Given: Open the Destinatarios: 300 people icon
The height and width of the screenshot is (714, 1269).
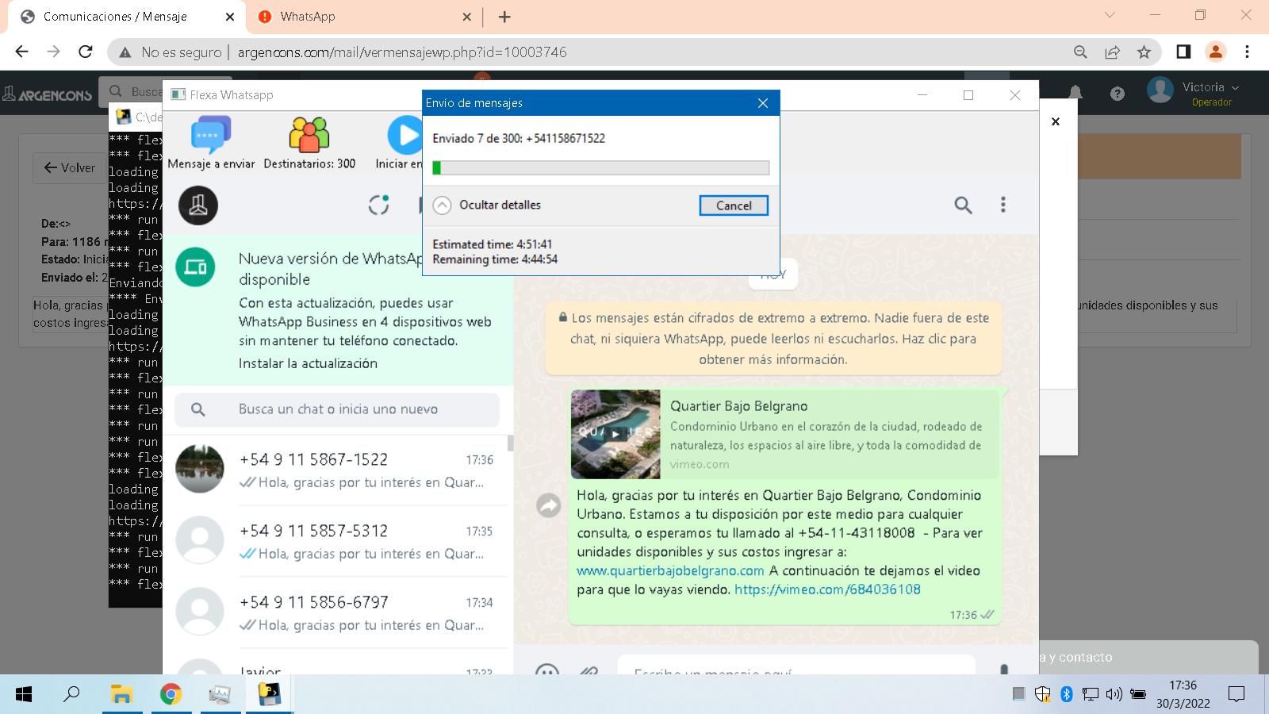Looking at the screenshot, I should click(309, 135).
